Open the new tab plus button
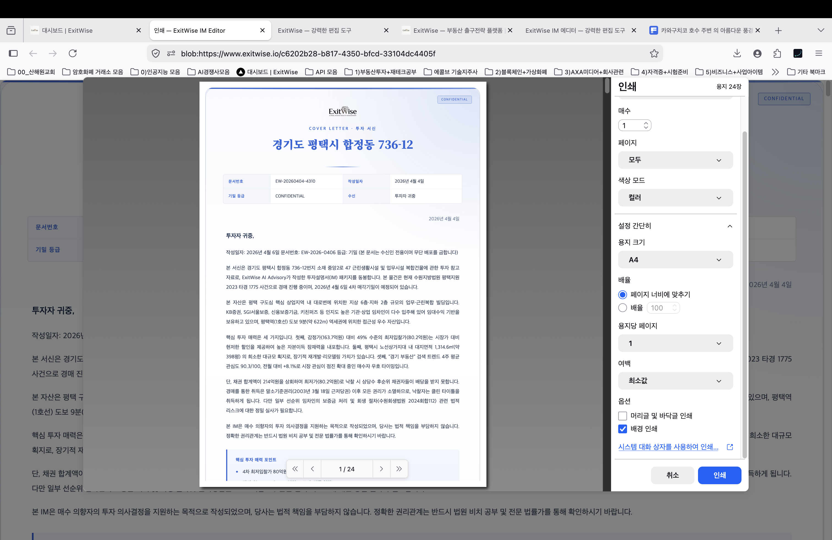Viewport: 832px width, 540px height. [x=778, y=31]
